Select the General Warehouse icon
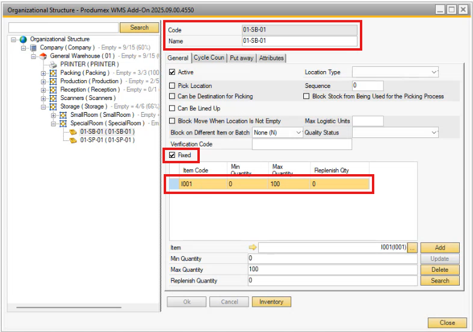473x332 pixels. tap(44, 56)
